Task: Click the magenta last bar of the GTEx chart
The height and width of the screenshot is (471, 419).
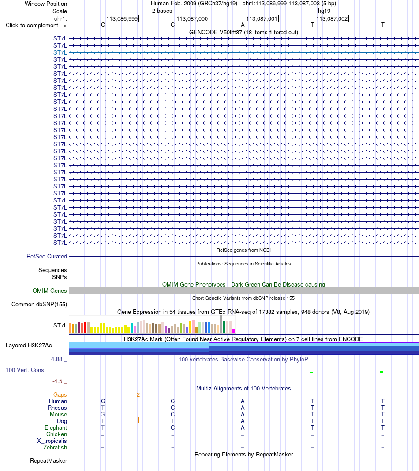Action: pyautogui.click(x=234, y=331)
